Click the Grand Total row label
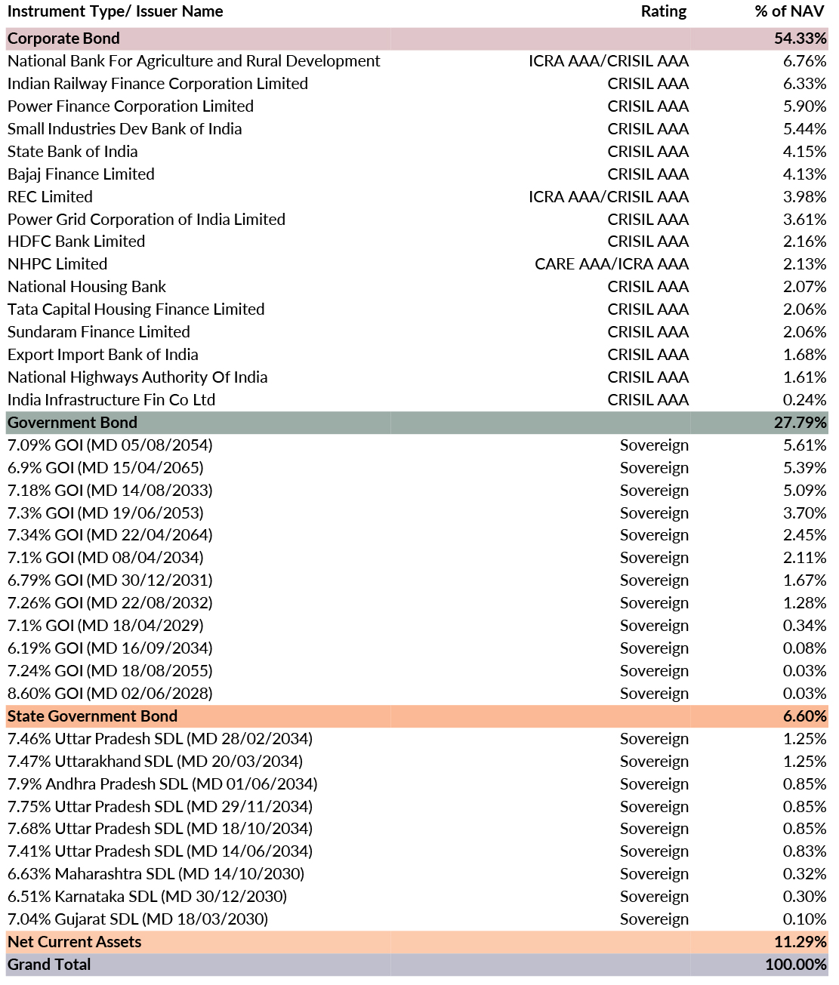This screenshot has width=839, height=985. click(x=49, y=965)
